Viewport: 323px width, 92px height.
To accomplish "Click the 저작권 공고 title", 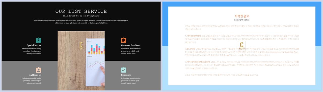I will coord(242,16).
